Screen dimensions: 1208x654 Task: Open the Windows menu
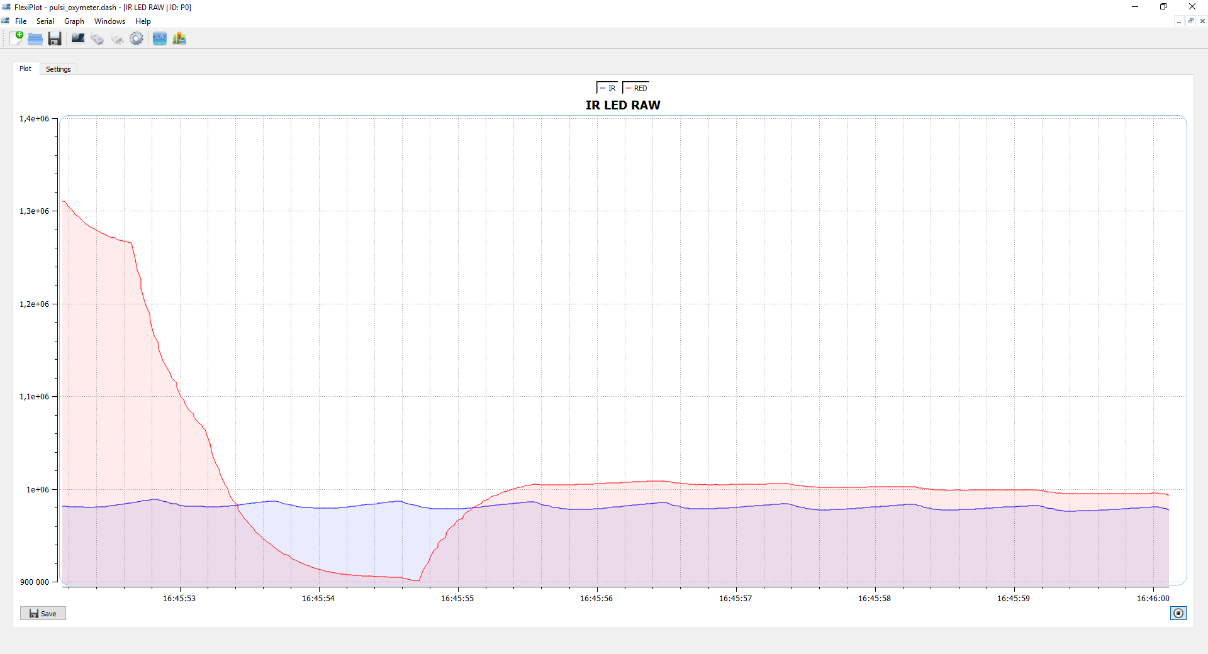tap(109, 21)
